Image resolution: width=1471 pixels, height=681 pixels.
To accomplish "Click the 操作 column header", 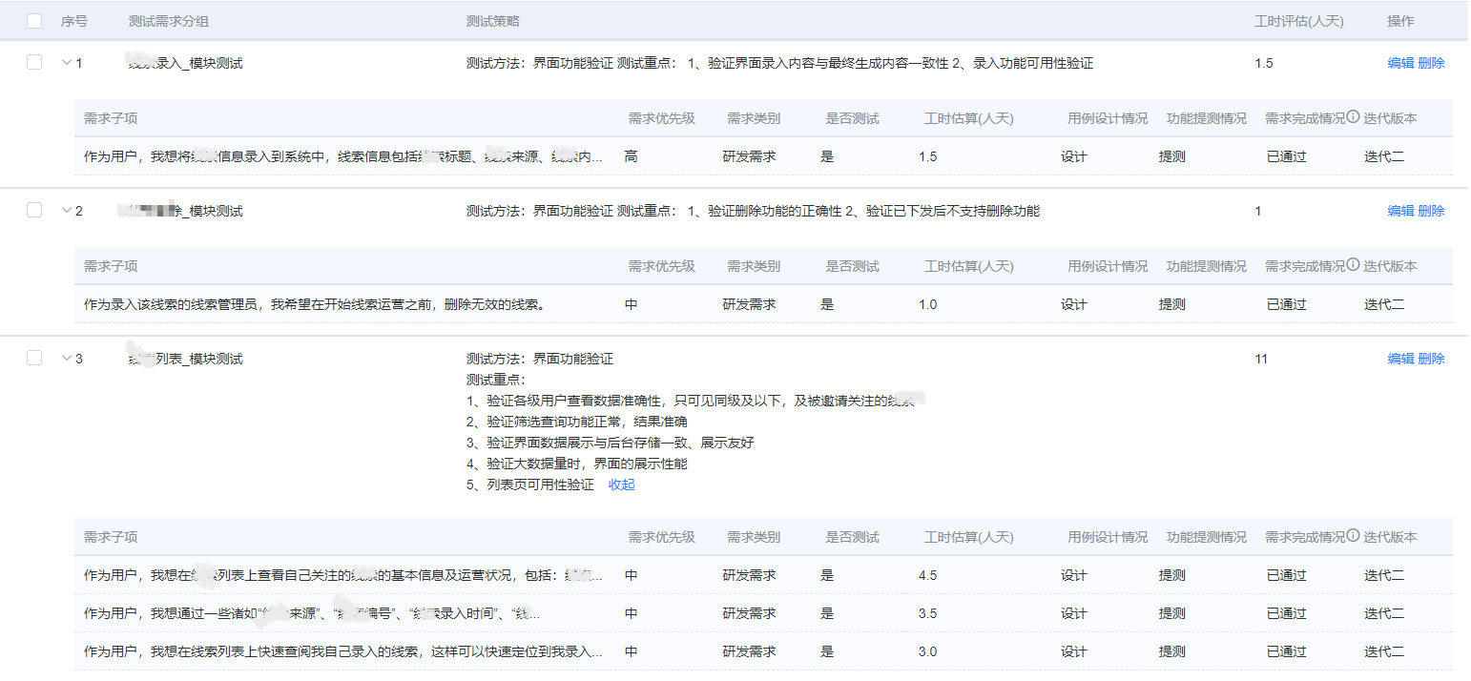I will point(1400,21).
